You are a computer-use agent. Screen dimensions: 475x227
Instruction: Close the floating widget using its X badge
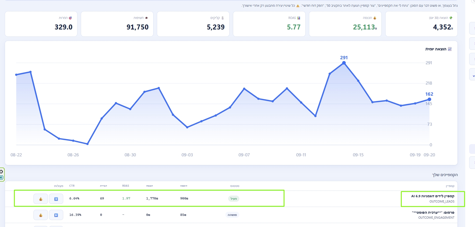tap(1, 172)
